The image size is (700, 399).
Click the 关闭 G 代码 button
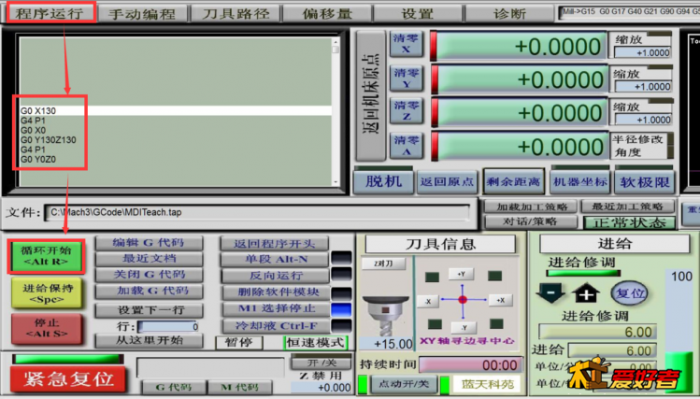point(149,275)
